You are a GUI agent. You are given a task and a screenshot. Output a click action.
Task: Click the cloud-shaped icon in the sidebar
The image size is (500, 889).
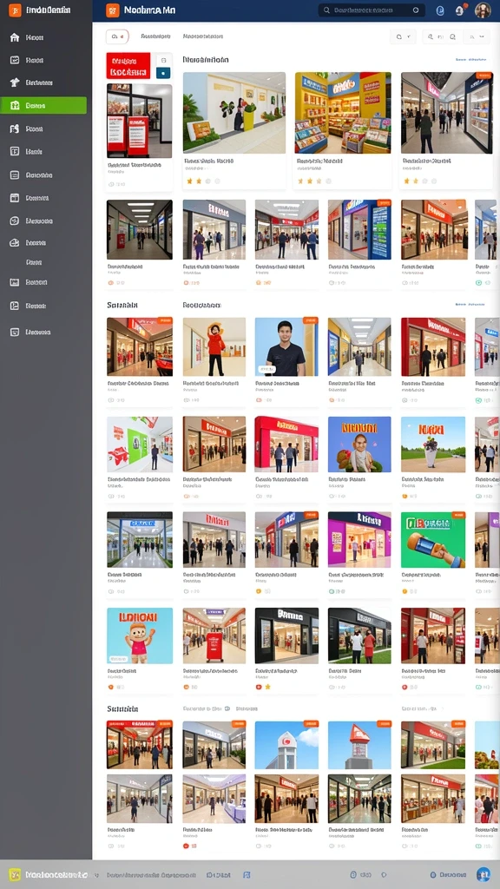pos(15,243)
